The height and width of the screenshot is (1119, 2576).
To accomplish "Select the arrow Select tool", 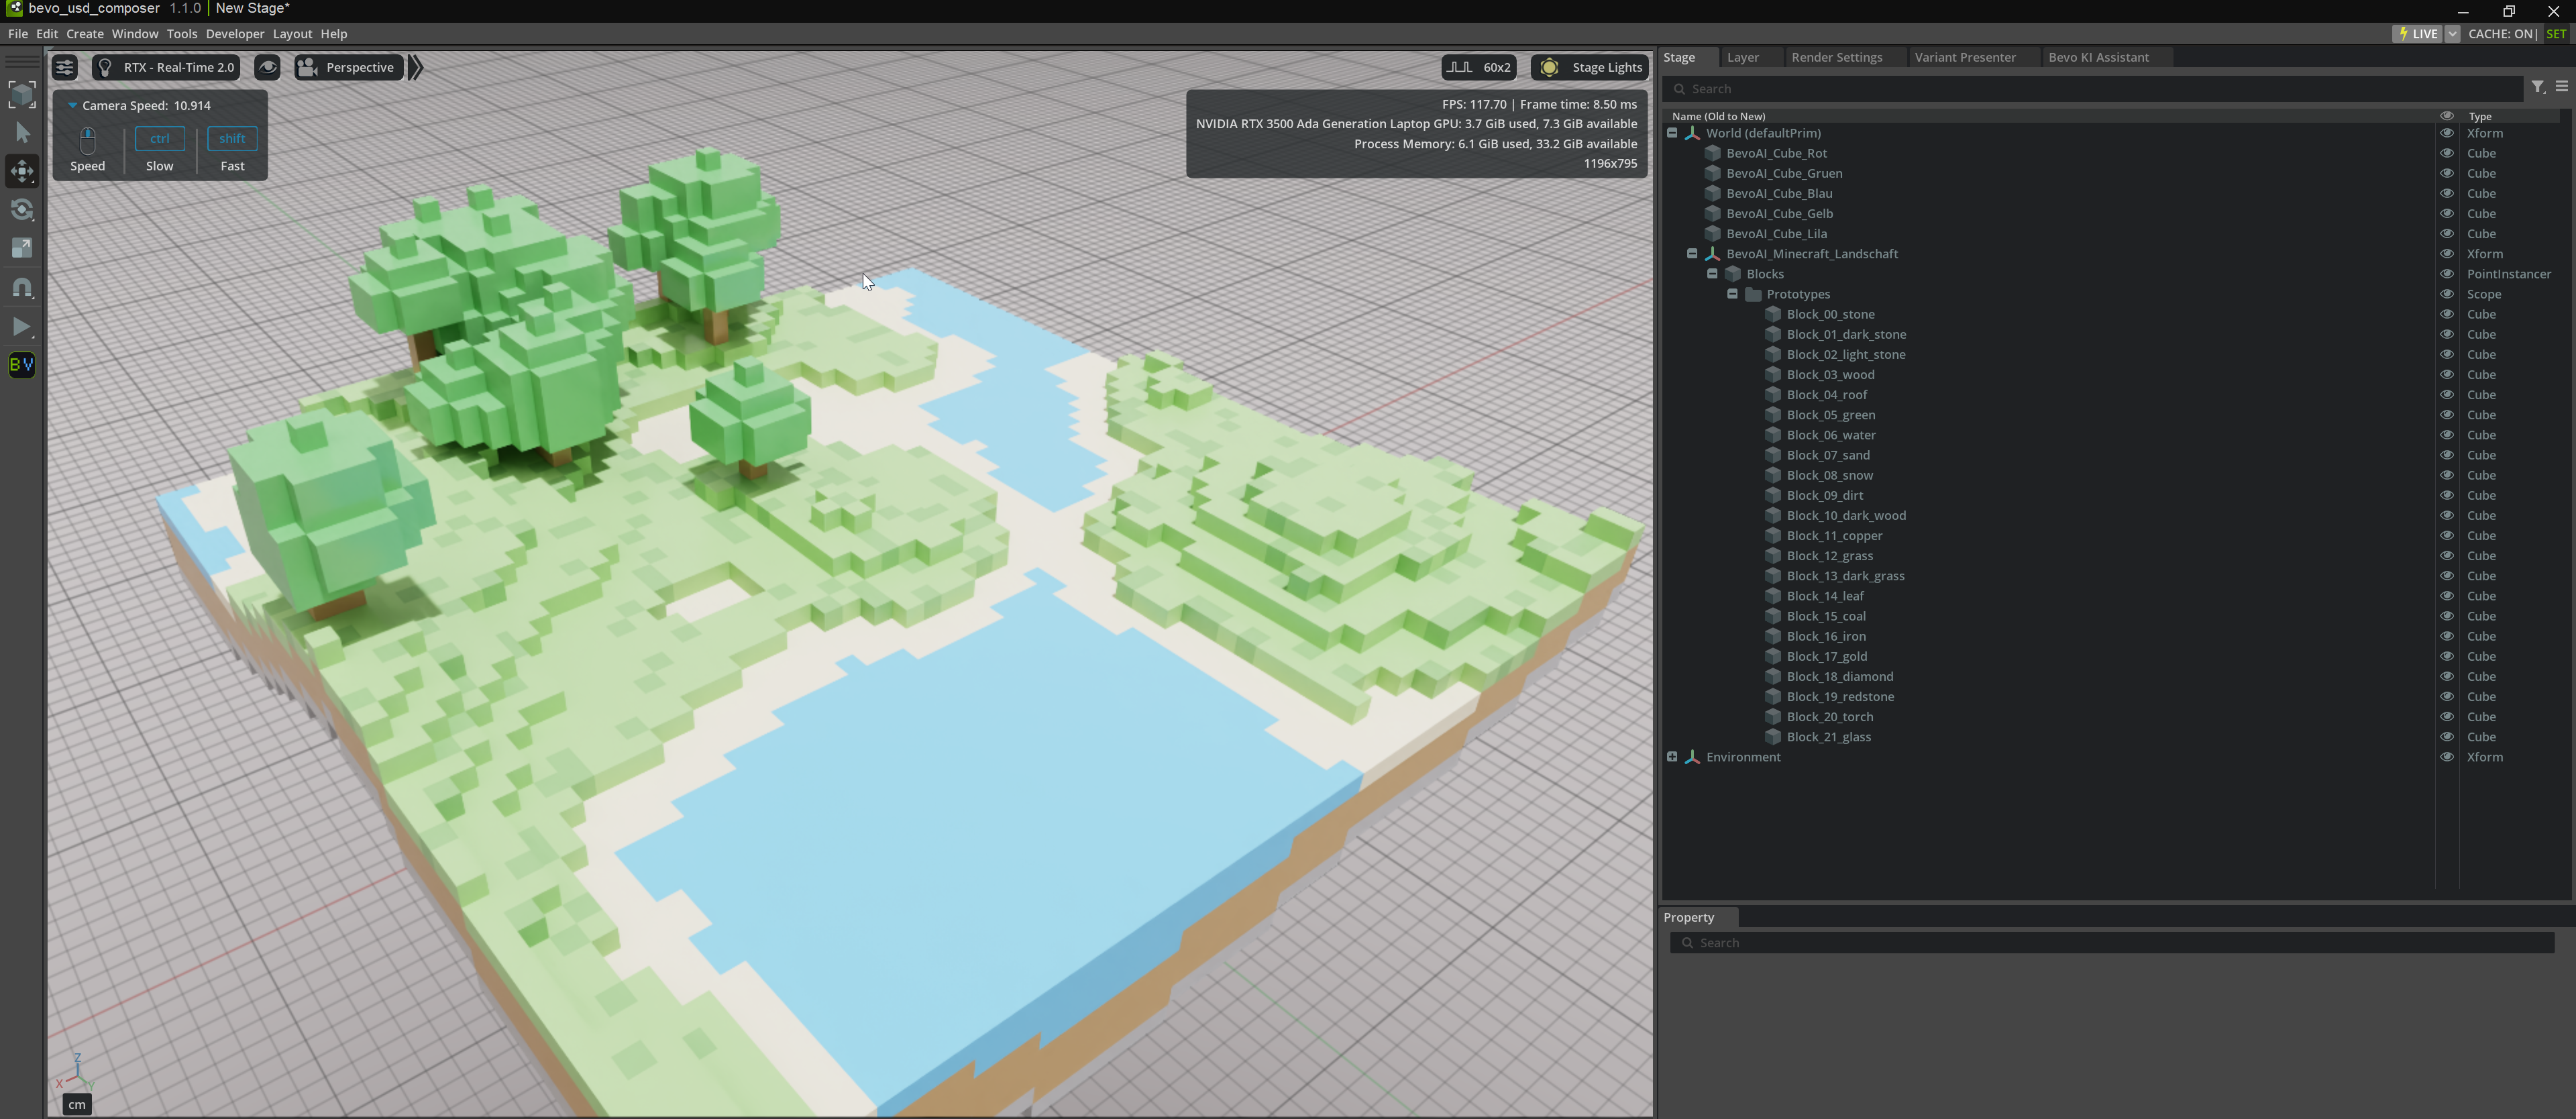I will click(22, 133).
